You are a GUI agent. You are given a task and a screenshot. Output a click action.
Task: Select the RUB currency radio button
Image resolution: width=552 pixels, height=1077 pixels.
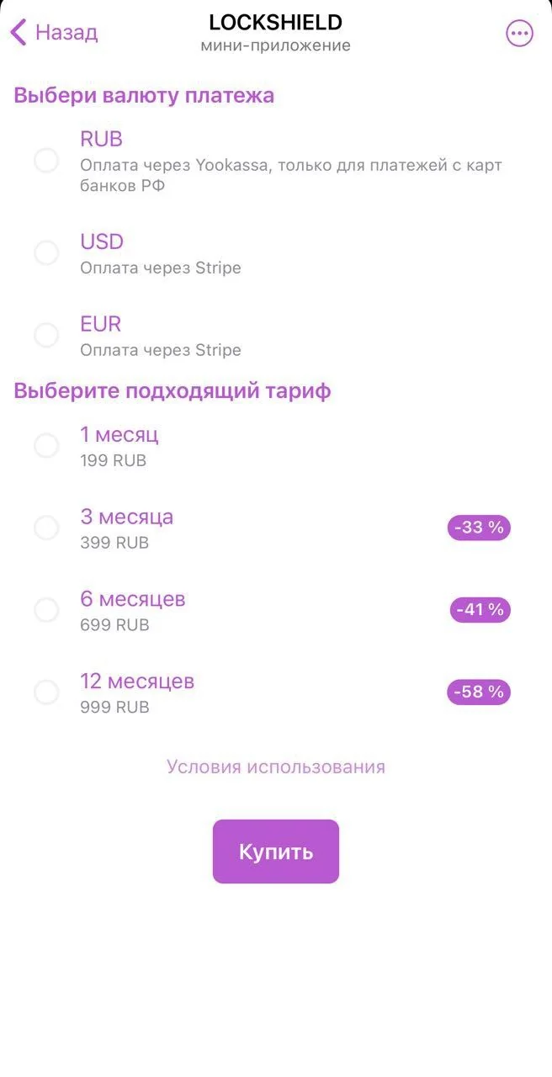(46, 161)
